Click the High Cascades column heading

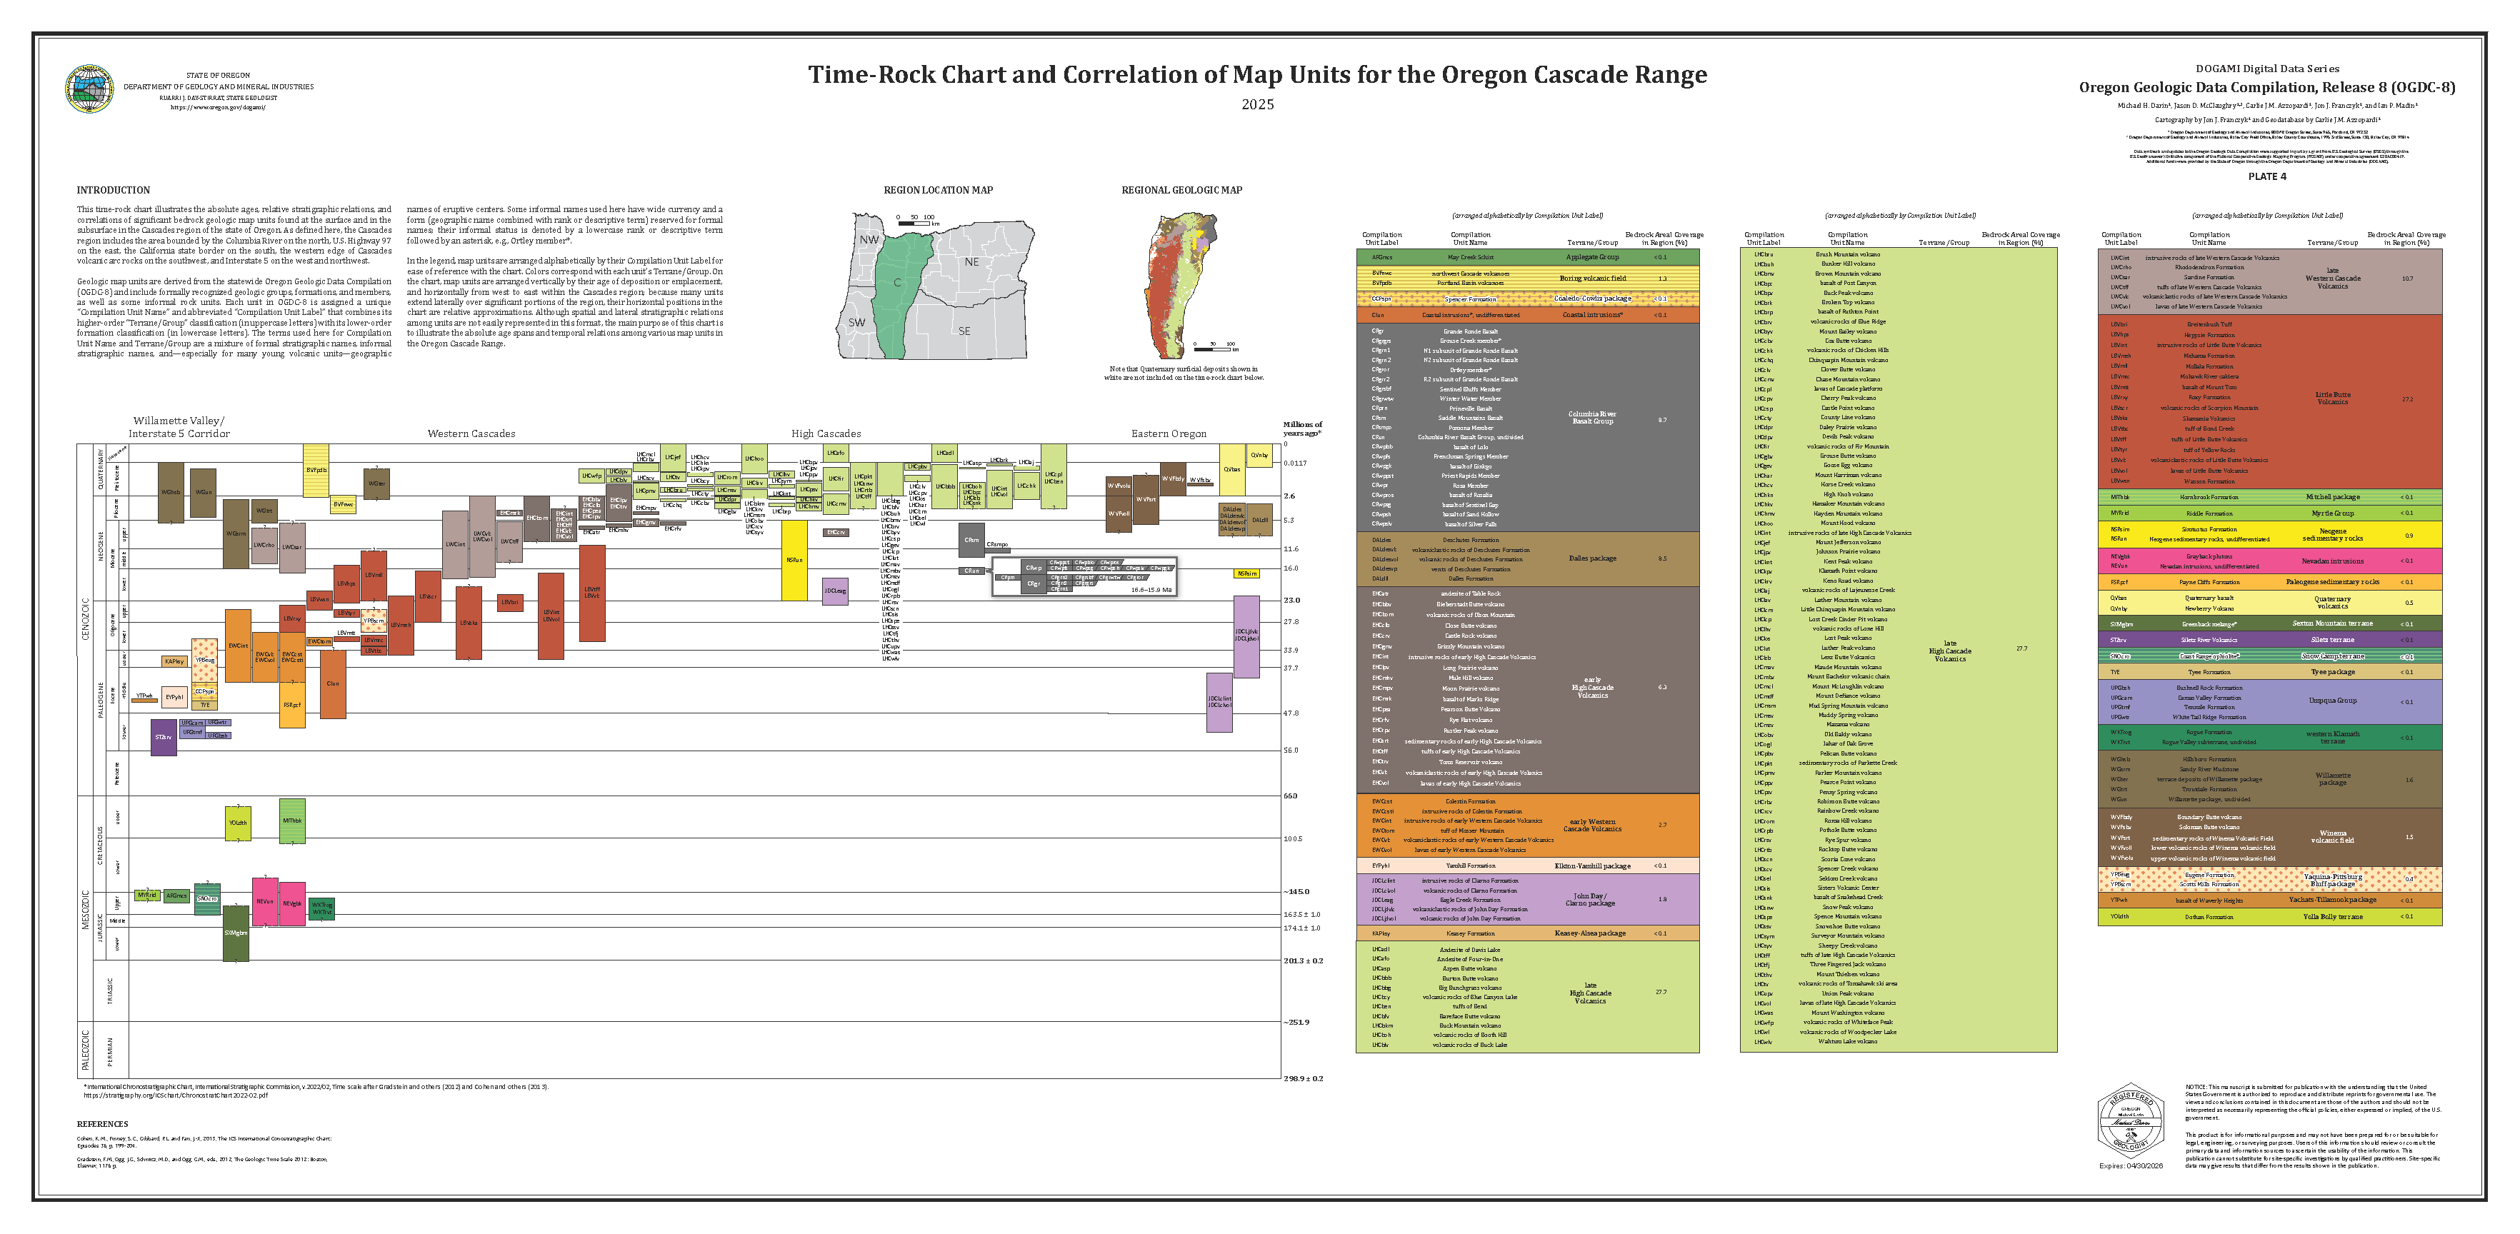(826, 433)
